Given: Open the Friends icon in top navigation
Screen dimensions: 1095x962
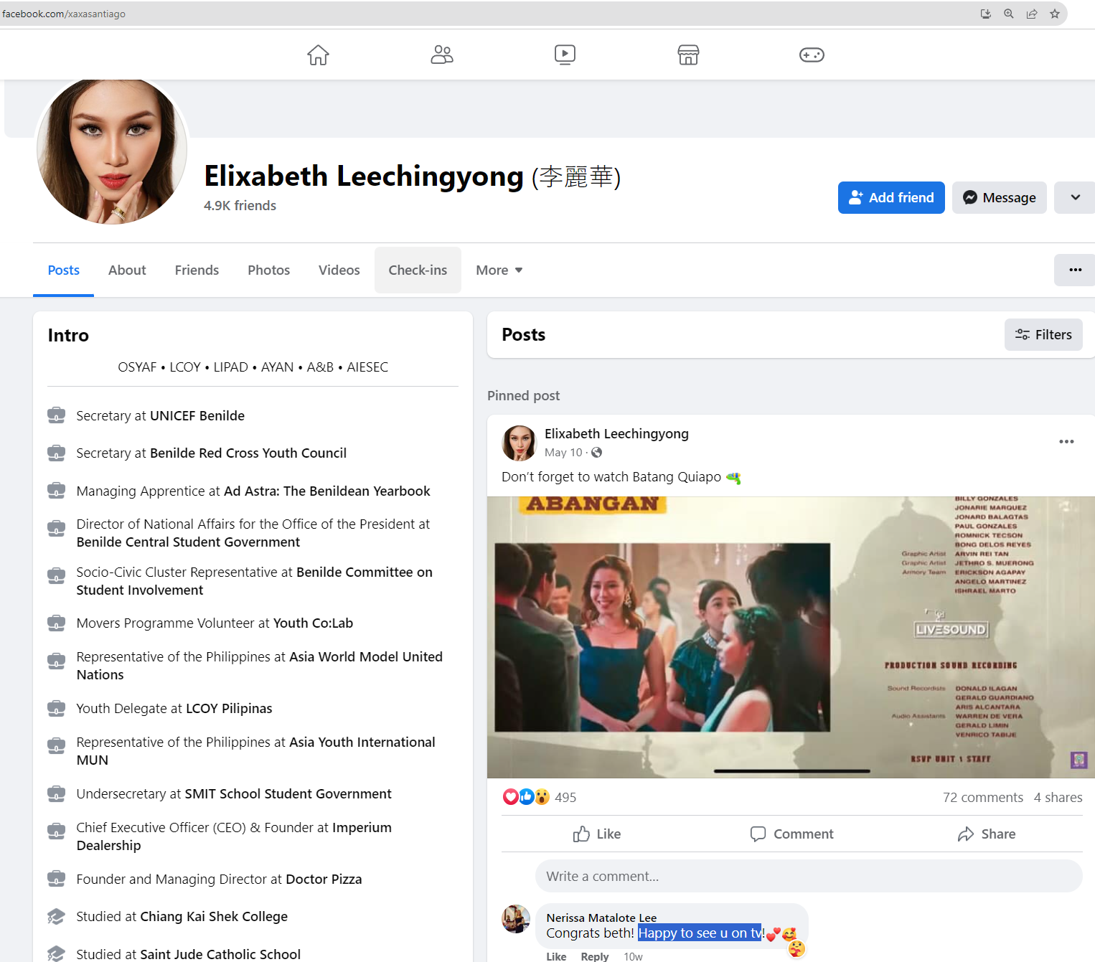Looking at the screenshot, I should pos(442,55).
